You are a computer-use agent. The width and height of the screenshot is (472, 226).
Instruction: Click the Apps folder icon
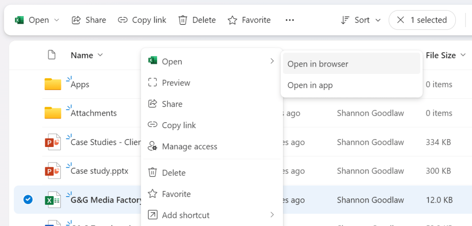[x=53, y=85]
